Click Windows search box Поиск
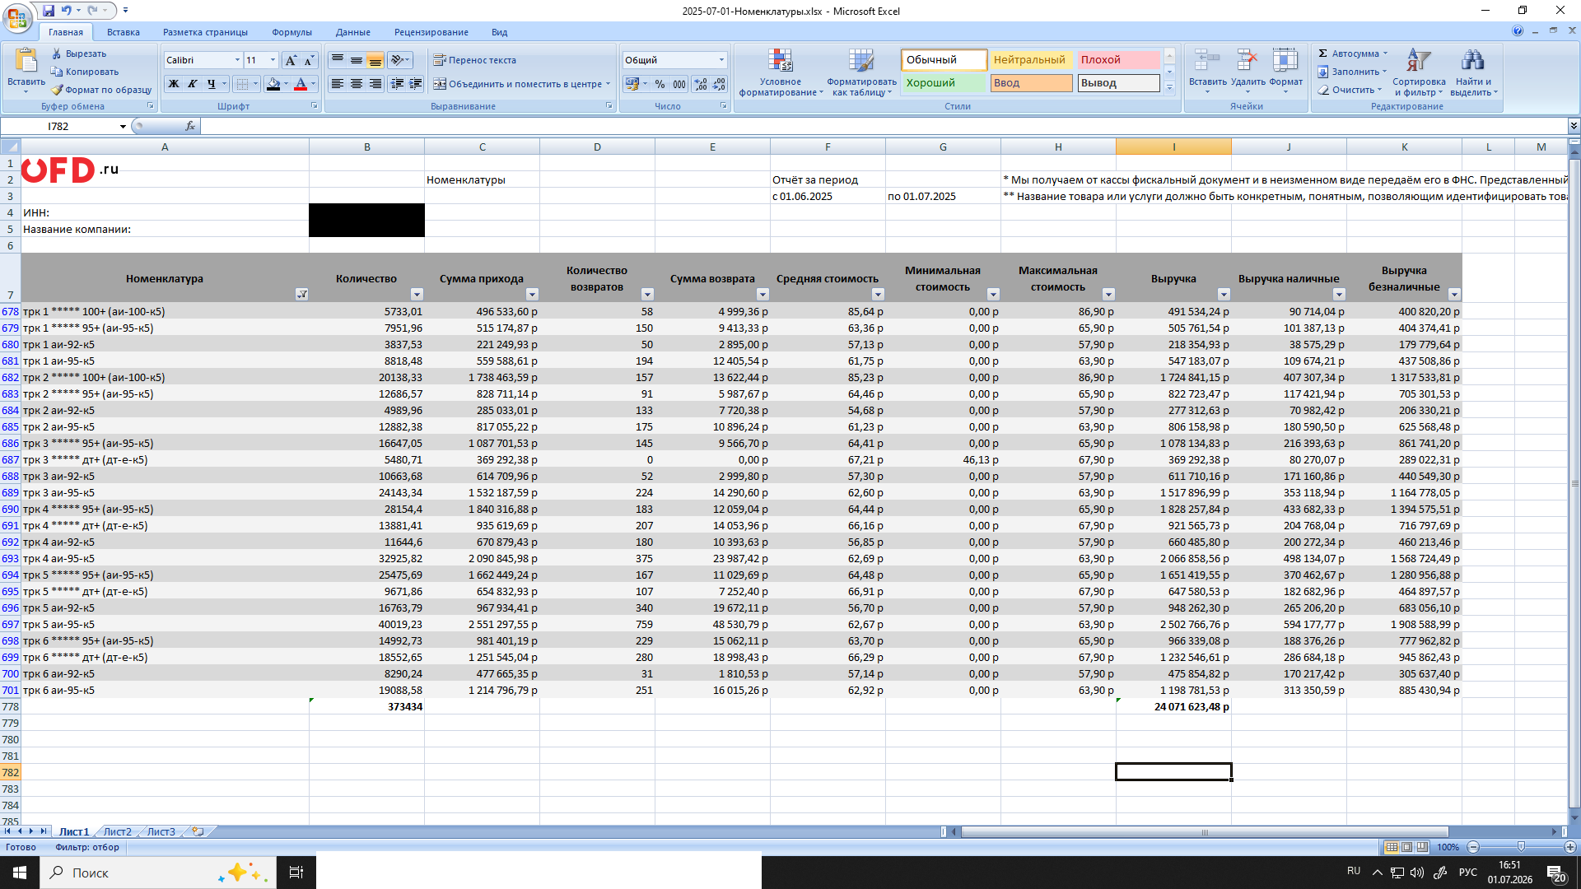 pyautogui.click(x=158, y=873)
